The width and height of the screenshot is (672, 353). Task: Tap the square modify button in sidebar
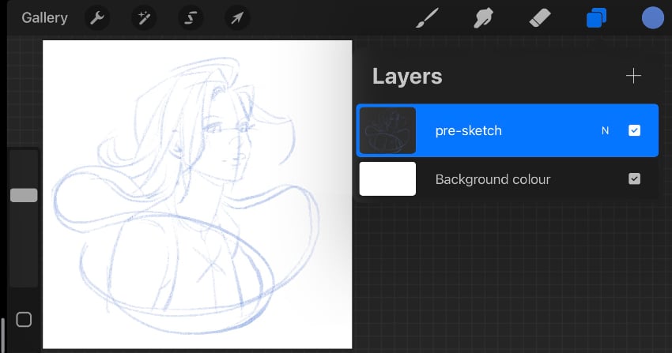[24, 320]
